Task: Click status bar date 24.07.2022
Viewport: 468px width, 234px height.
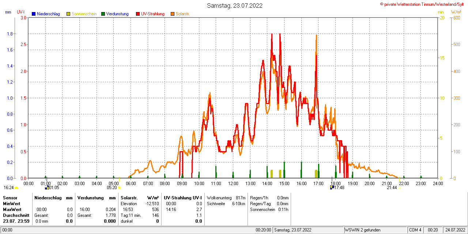Action: point(454,230)
